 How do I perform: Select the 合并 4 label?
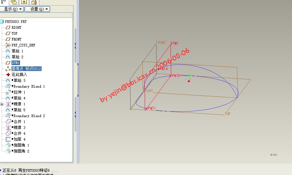[19, 133]
